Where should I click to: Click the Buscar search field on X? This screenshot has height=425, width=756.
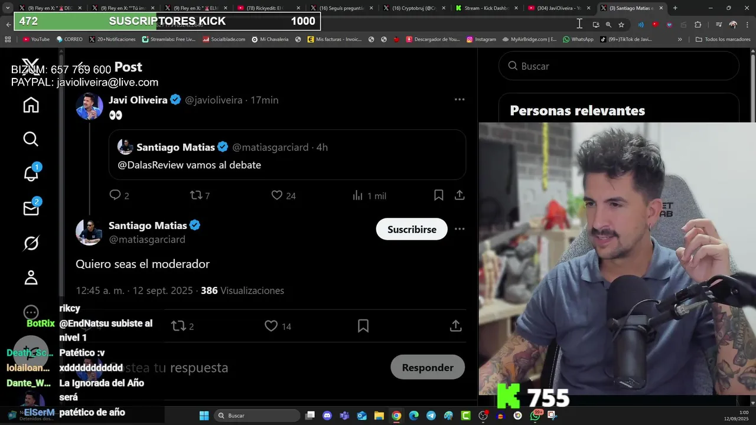coord(619,66)
